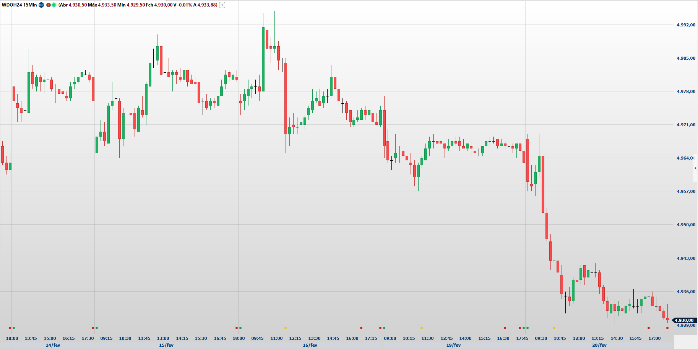
Task: Select the 20/fev date label
Action: [599, 345]
